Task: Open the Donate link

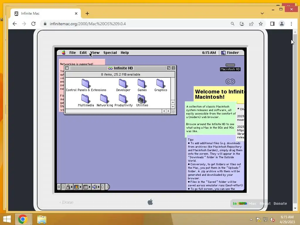Action: point(280,203)
